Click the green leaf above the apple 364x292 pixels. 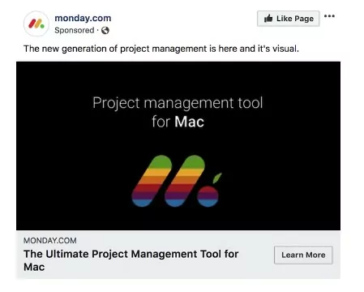pyautogui.click(x=217, y=178)
